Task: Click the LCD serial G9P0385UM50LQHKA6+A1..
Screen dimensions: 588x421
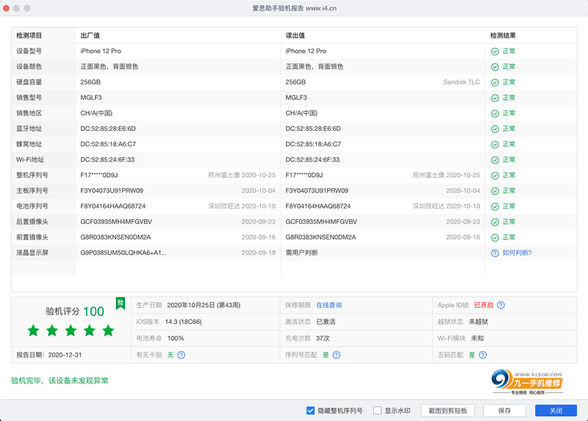Action: [123, 253]
